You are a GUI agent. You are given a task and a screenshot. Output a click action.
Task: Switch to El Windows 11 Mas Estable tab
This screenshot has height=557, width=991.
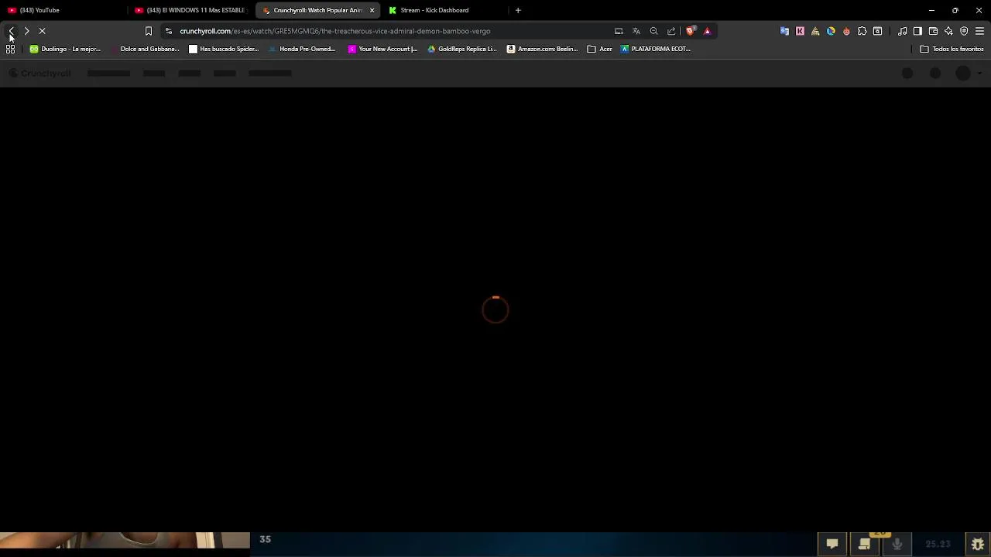(192, 10)
